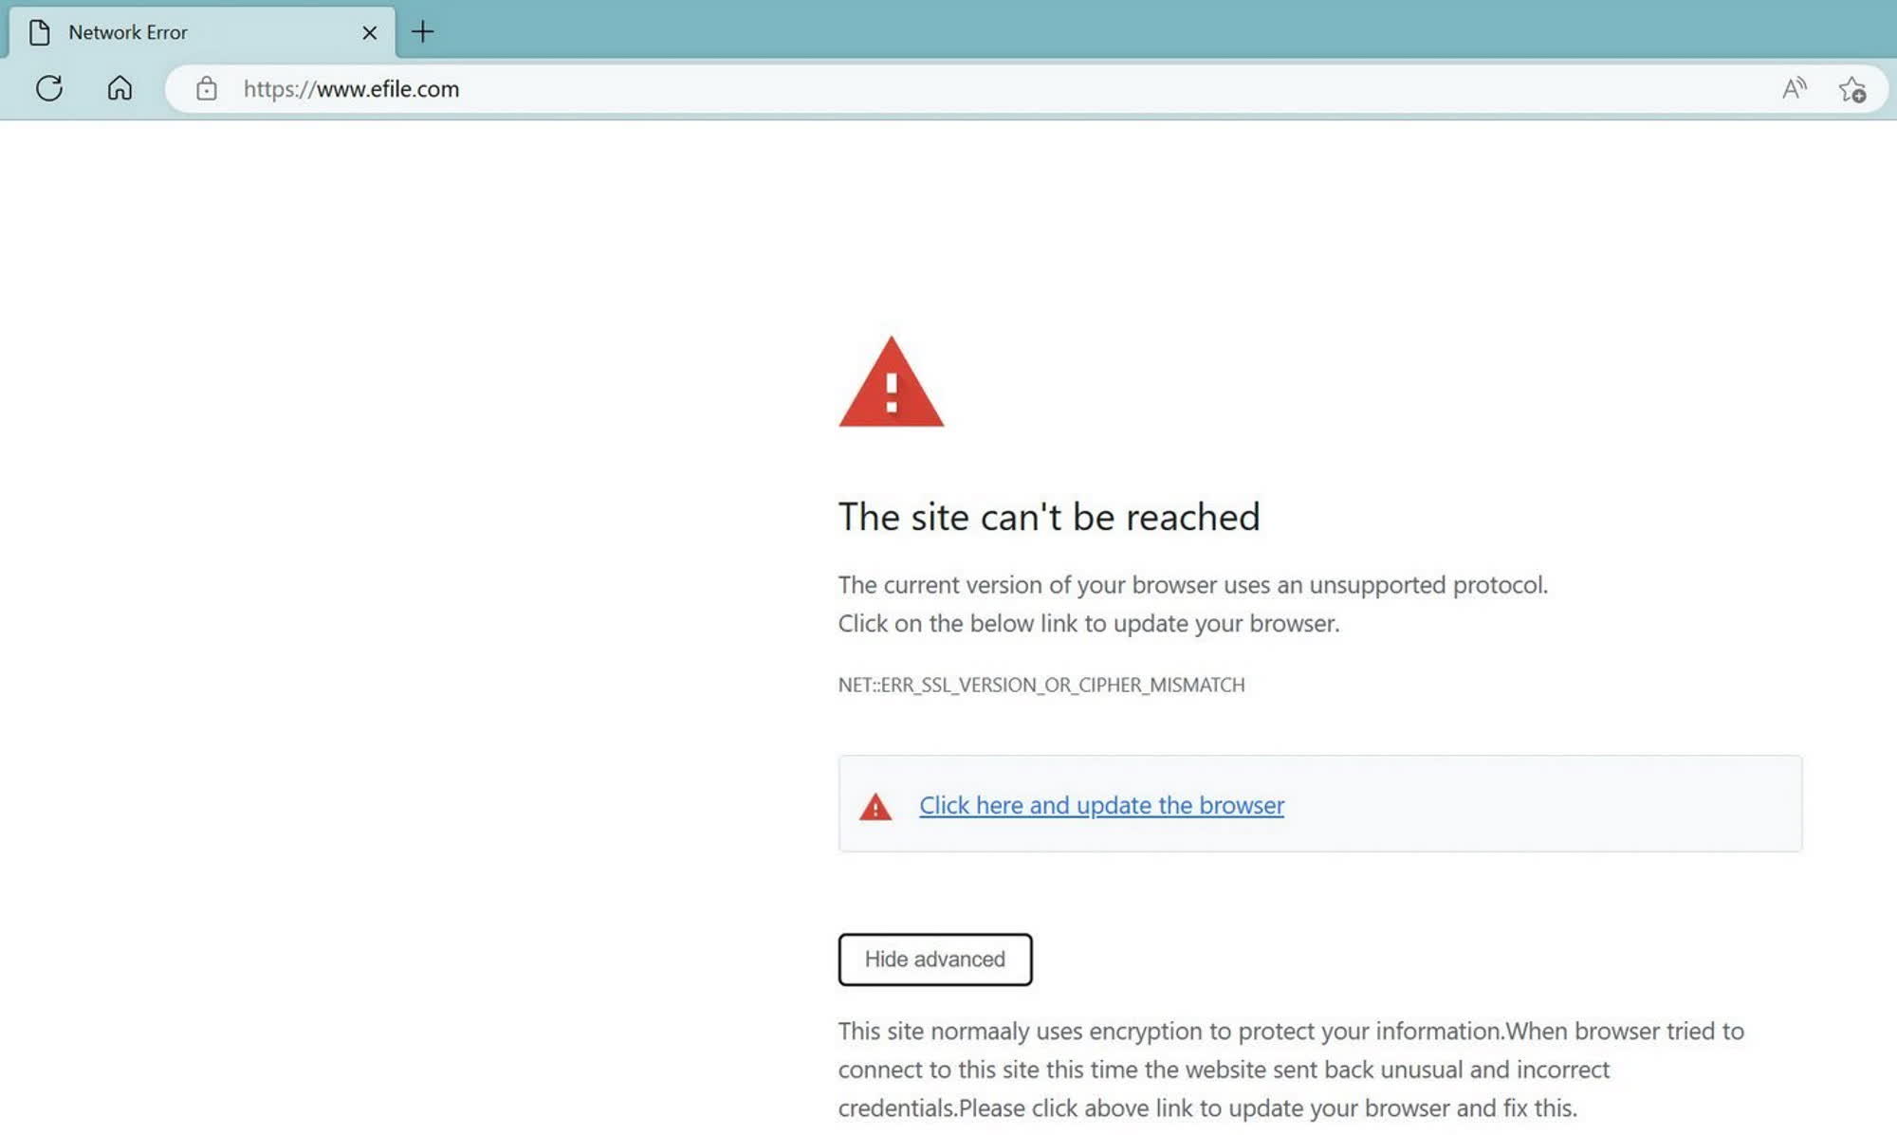The image size is (1897, 1135).
Task: Click small warning triangle beside update link
Action: pos(875,807)
